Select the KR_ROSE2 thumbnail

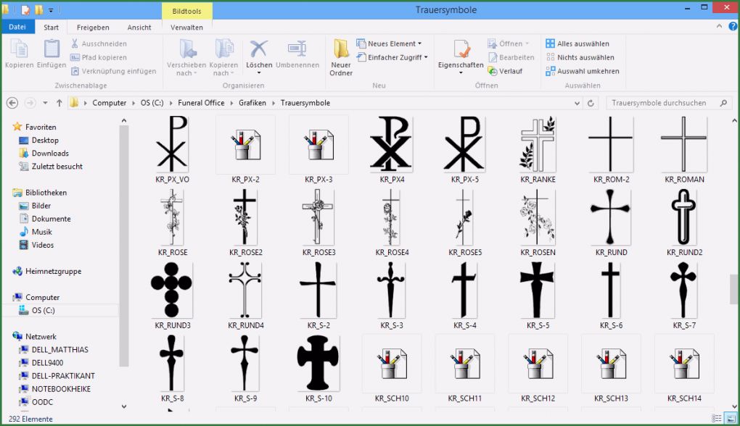(244, 219)
